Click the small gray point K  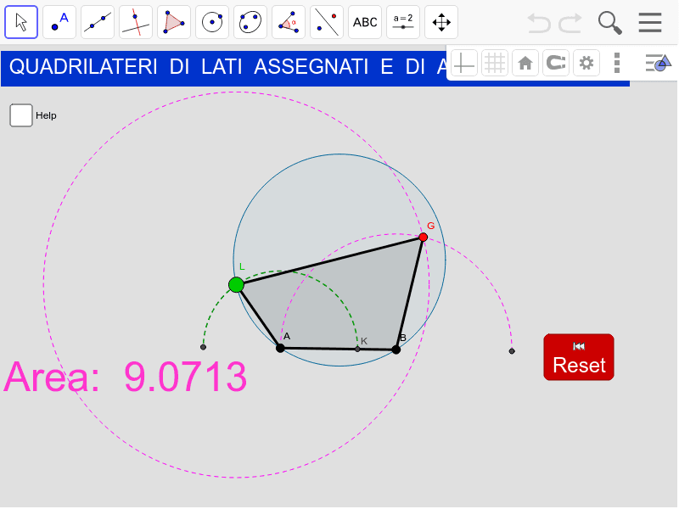tap(357, 349)
